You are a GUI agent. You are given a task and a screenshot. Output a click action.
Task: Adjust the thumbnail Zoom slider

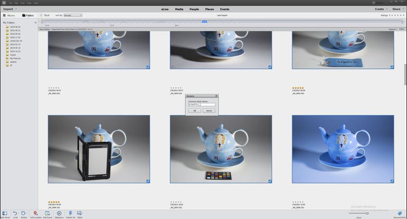click(x=367, y=213)
